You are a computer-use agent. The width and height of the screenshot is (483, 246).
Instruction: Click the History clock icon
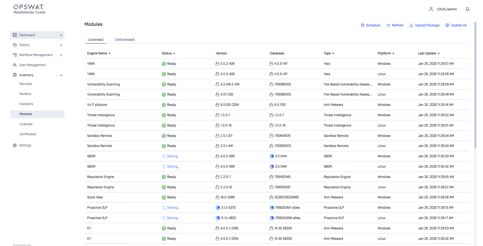click(x=15, y=45)
